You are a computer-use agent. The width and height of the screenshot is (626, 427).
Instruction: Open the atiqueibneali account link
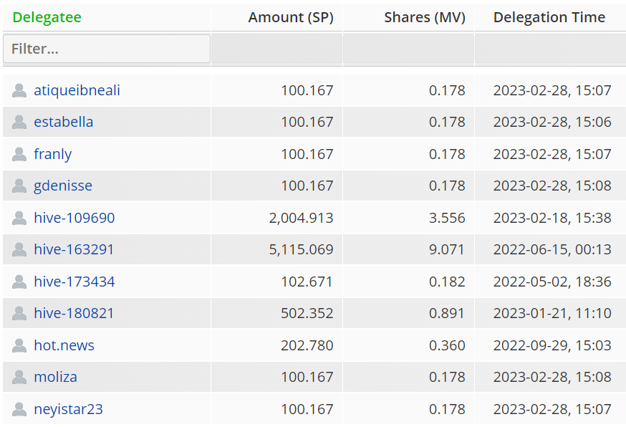tap(77, 90)
